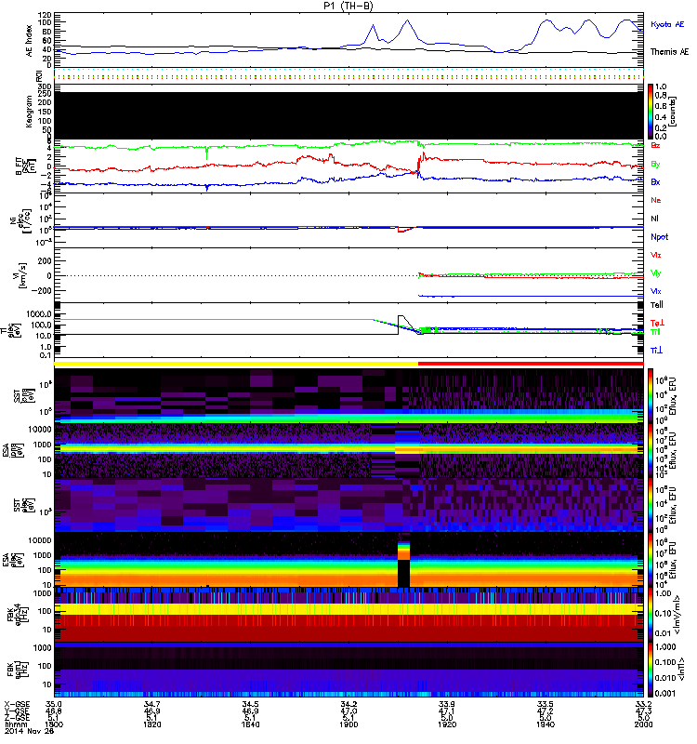Select the black Ni density legend label

click(654, 219)
